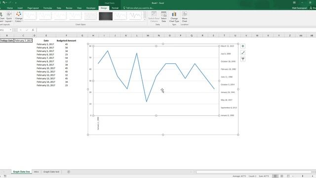Click the Undo arrow in title bar
The width and height of the screenshot is (316, 178).
4,2
